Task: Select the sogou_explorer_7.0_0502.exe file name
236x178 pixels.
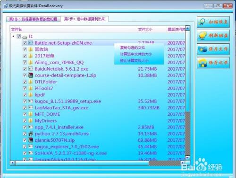Action: 67,146
